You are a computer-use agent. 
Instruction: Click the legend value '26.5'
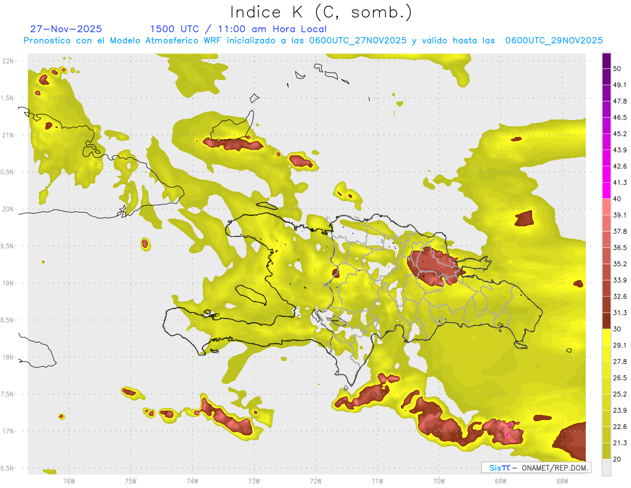[620, 378]
